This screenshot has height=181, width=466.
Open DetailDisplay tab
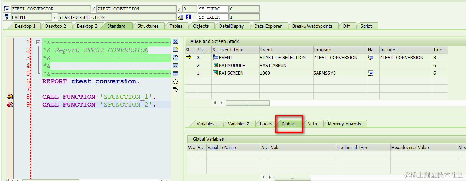(232, 26)
